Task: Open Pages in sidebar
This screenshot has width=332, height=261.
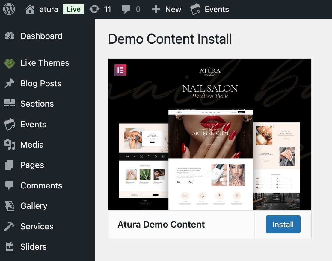Action: 32,165
